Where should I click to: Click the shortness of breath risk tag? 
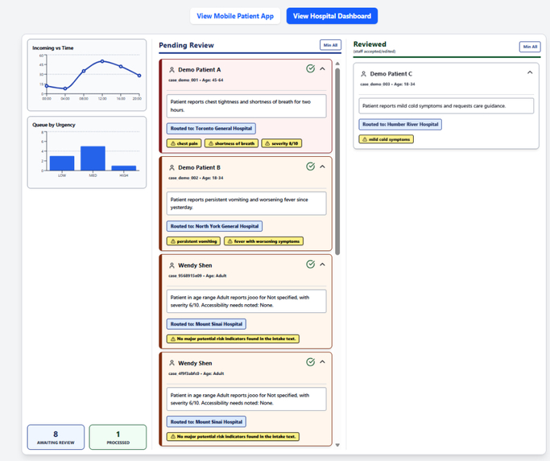coord(231,143)
